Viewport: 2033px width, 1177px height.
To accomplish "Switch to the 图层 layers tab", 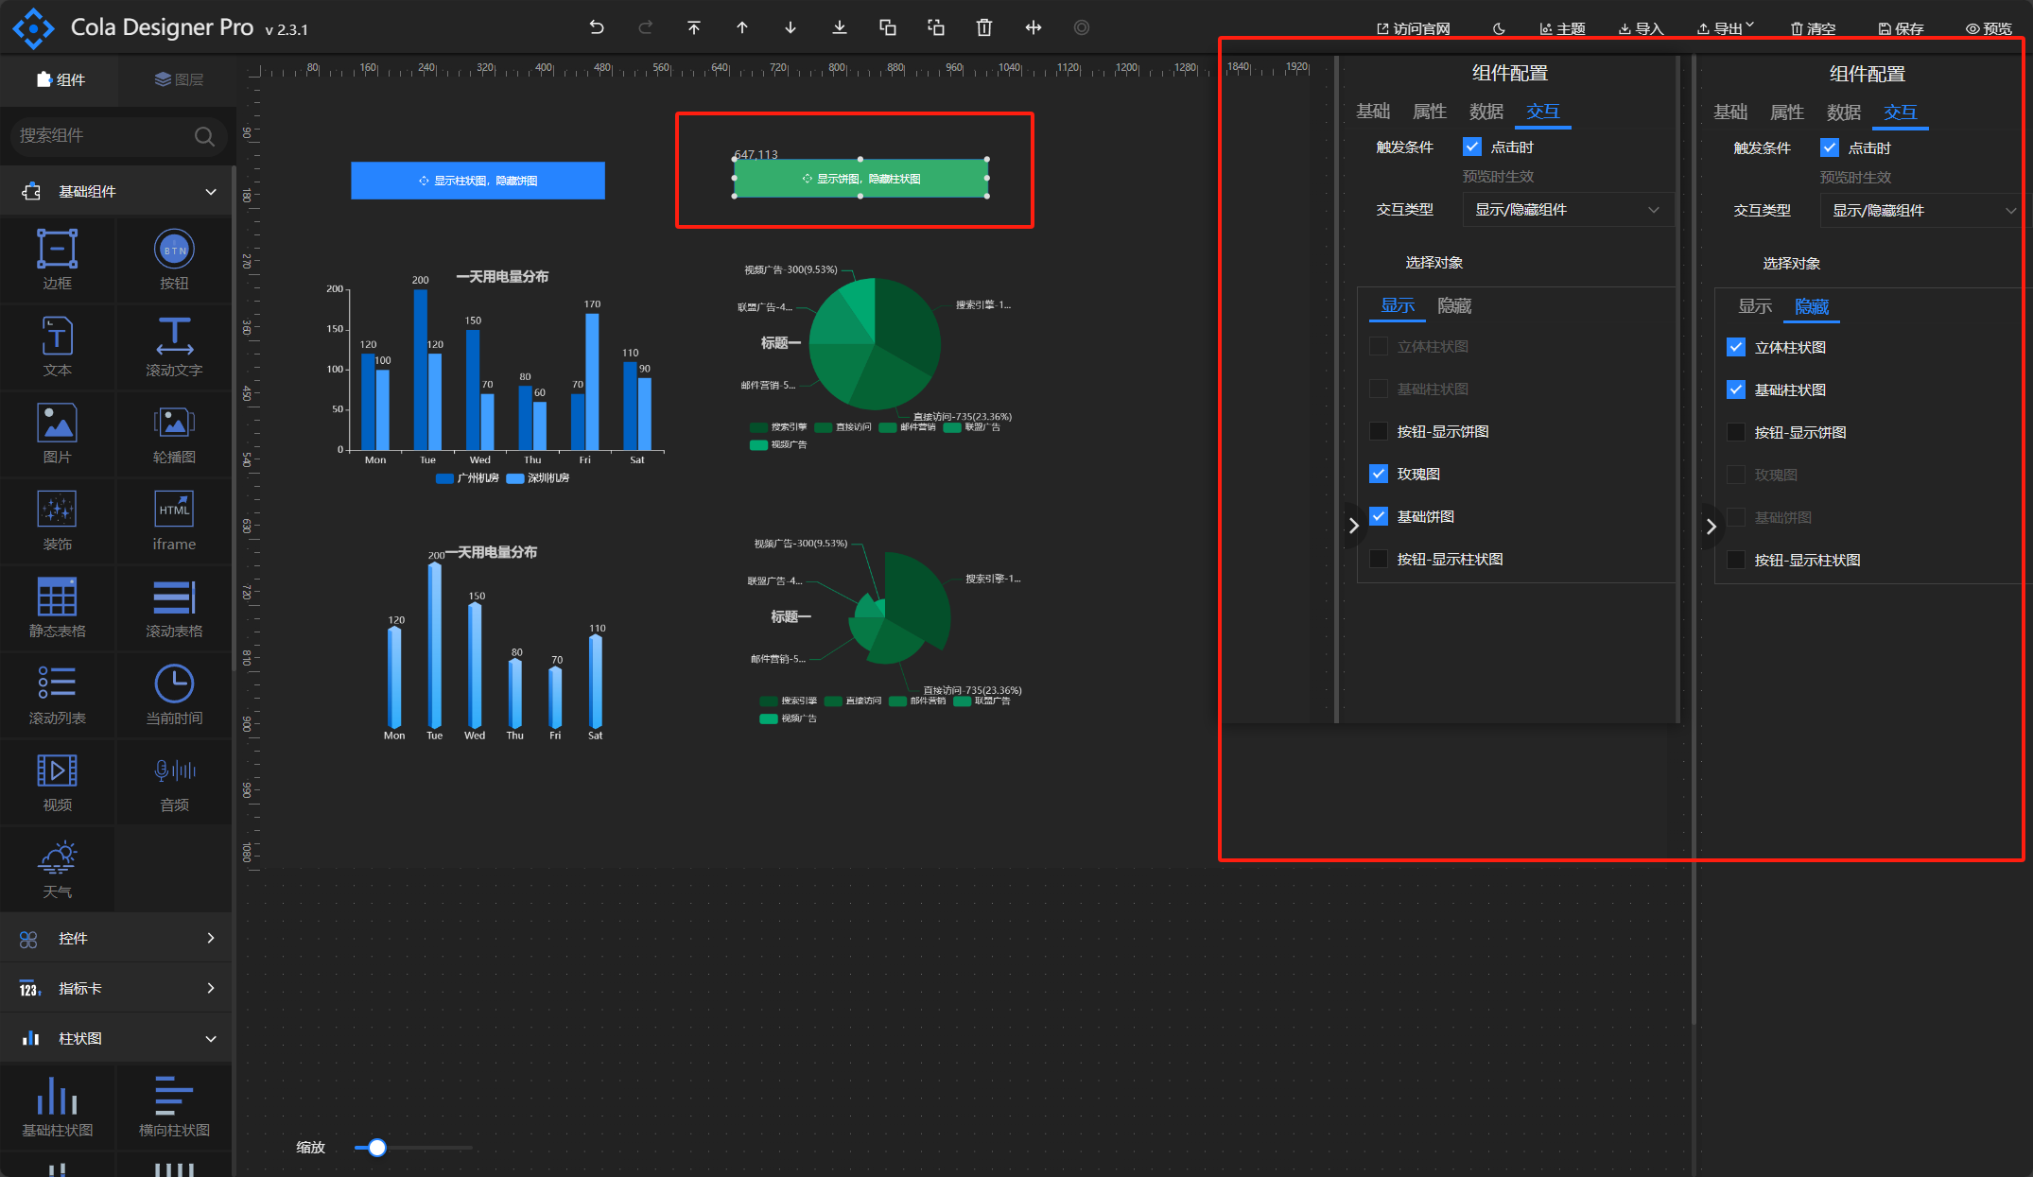I will 179,79.
